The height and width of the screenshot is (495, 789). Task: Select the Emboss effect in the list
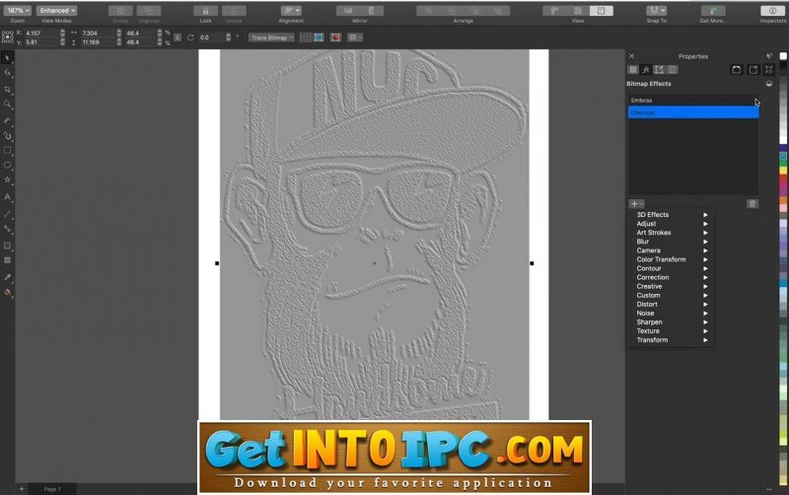tap(693, 101)
